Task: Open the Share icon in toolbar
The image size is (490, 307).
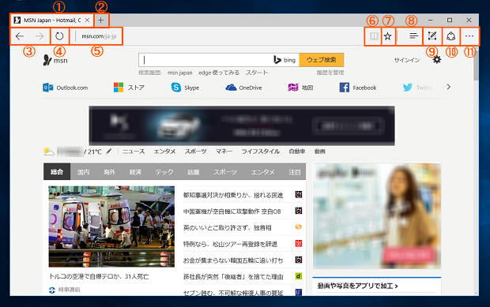Action: (451, 36)
